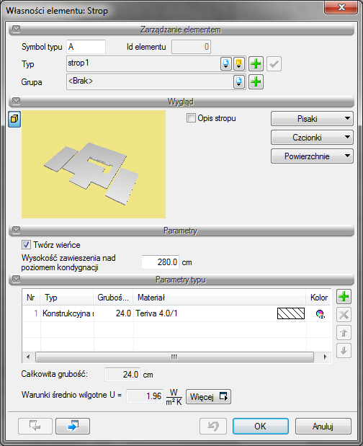This screenshot has width=363, height=446.
Task: Click the Całkowita grubość value 24.0
Action: click(122, 375)
